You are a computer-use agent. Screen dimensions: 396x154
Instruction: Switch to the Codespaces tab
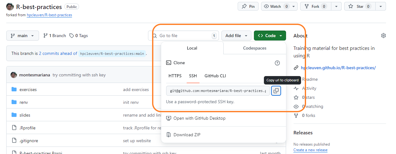click(255, 48)
